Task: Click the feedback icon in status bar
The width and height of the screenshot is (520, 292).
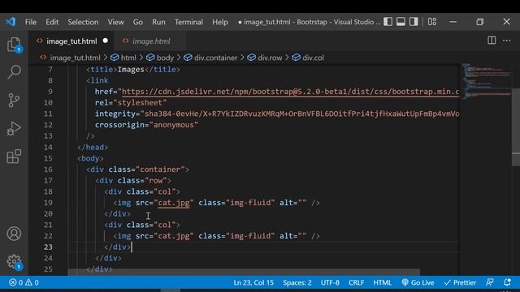Action: 489,282
